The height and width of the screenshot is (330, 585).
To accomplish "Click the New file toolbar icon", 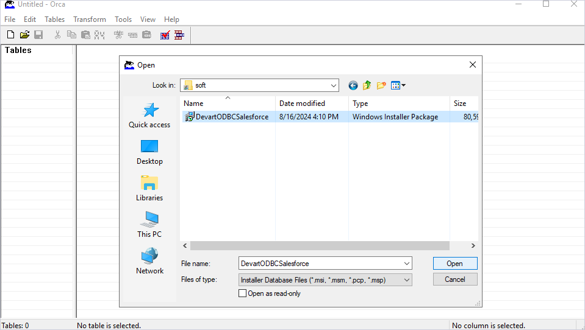I will pyautogui.click(x=10, y=35).
